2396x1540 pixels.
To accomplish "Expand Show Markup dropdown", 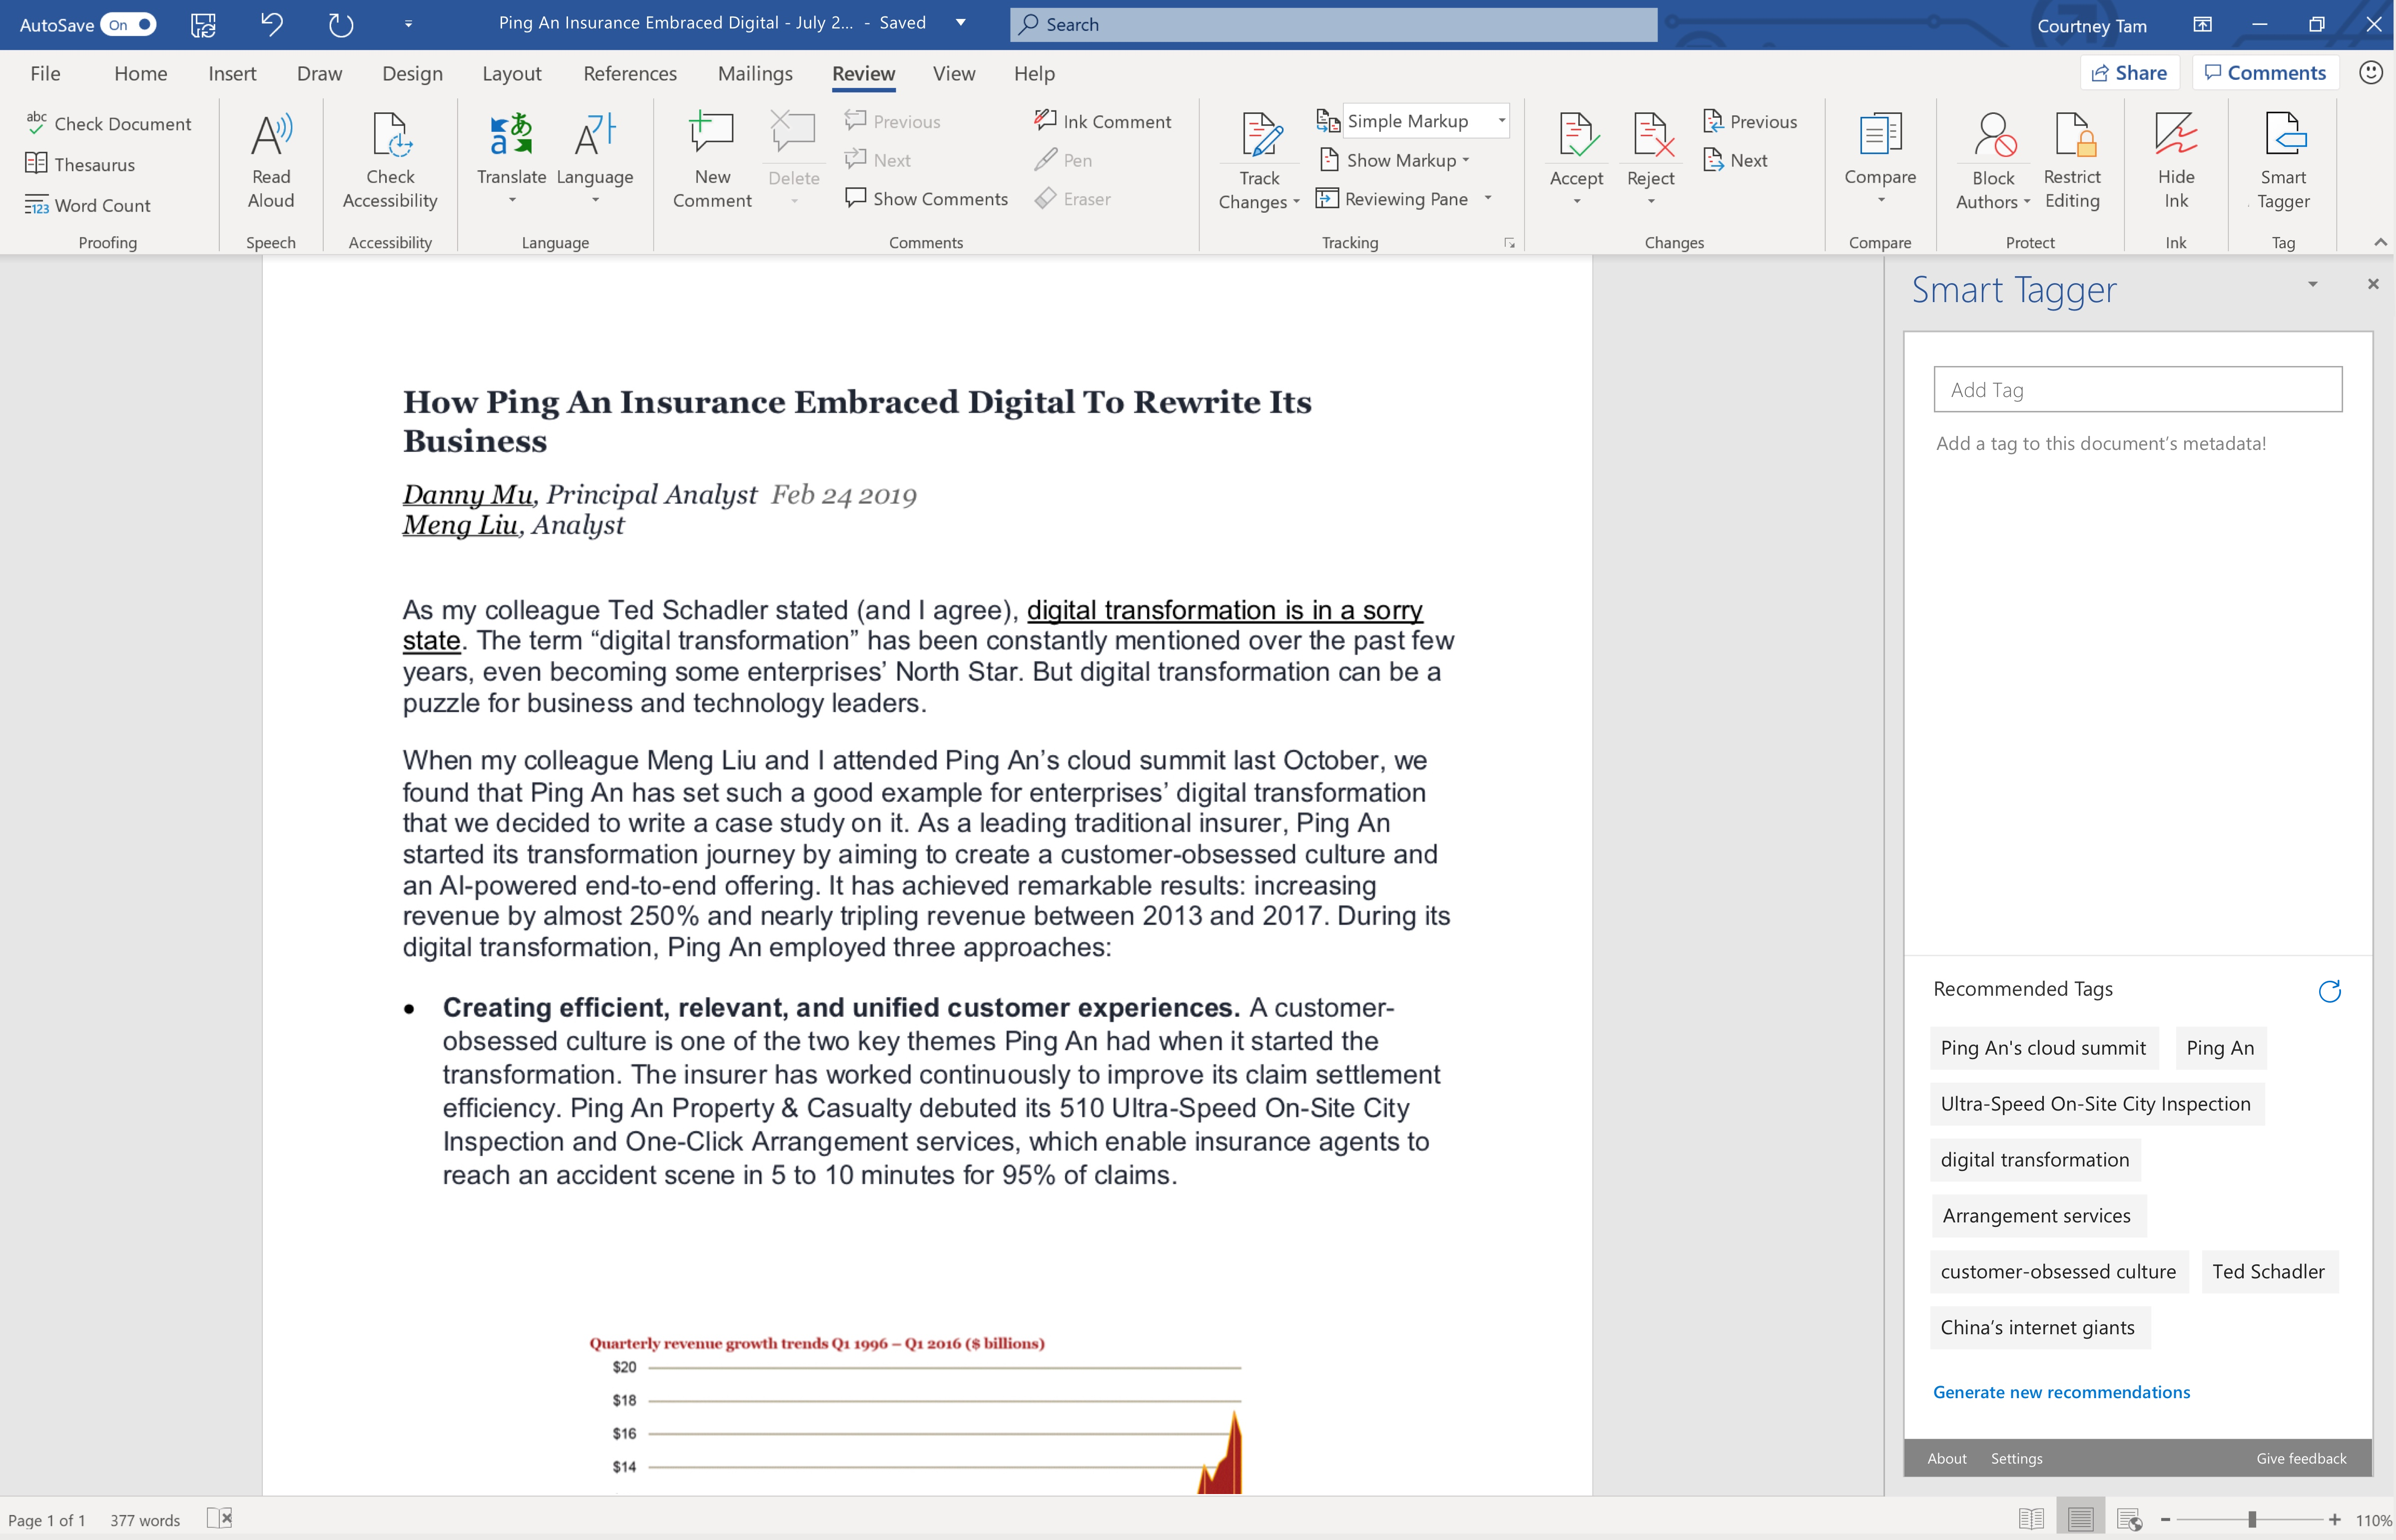I will tap(1465, 160).
